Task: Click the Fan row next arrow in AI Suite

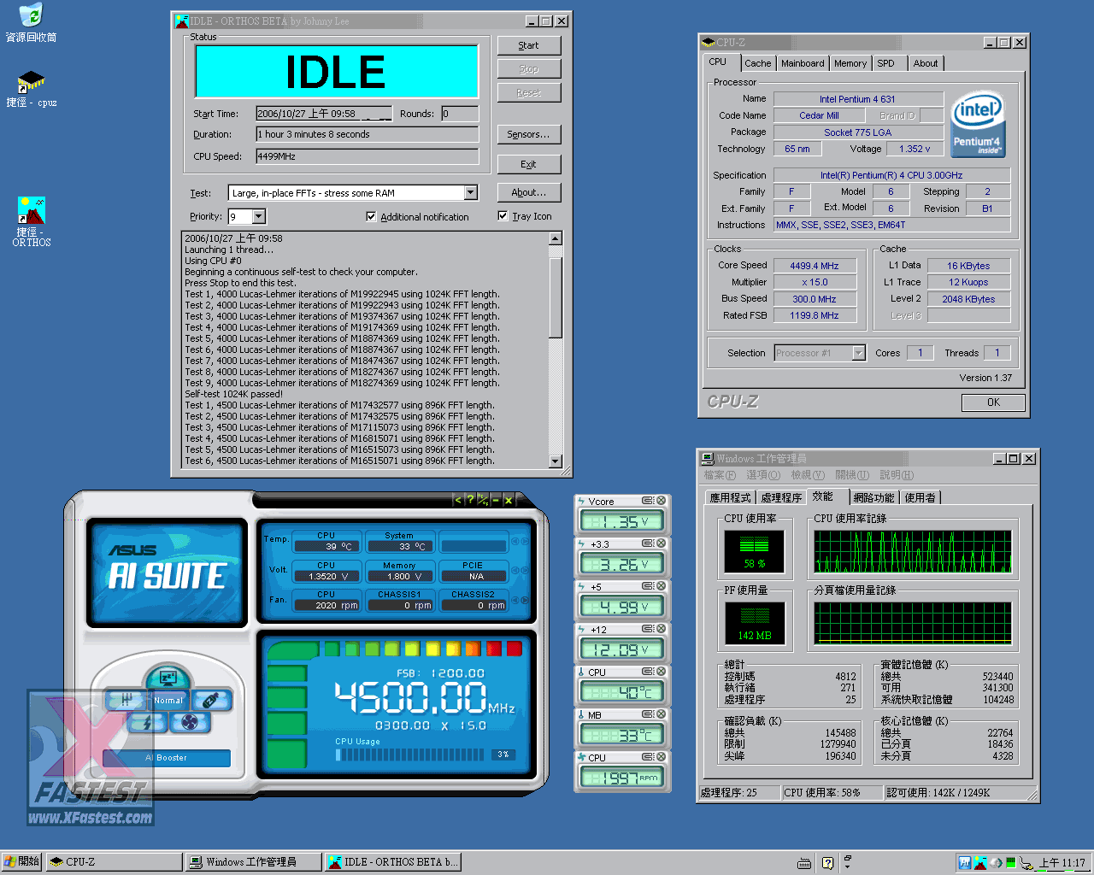Action: 525,600
